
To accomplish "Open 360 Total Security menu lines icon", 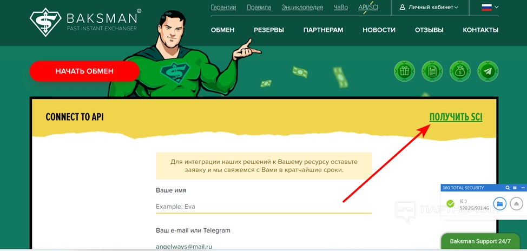I will coord(515,188).
